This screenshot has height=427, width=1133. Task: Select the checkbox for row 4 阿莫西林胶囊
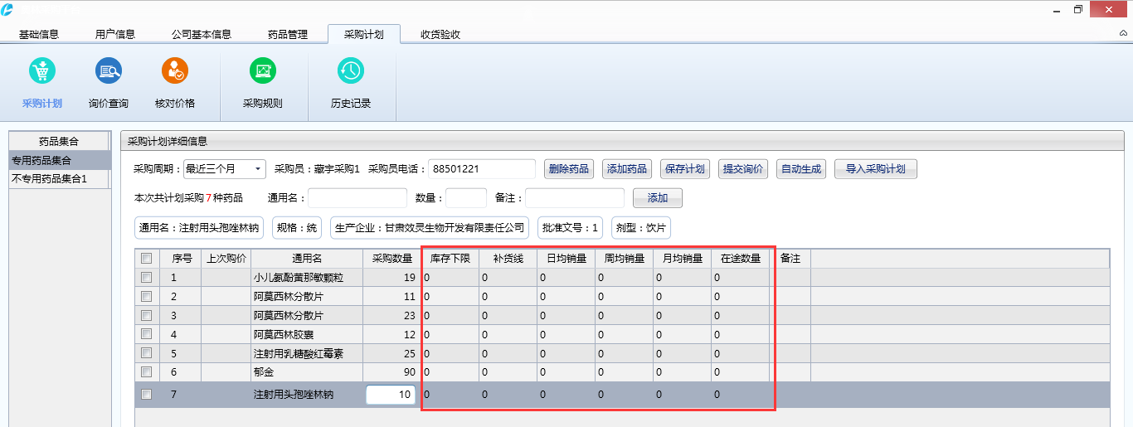coord(146,334)
